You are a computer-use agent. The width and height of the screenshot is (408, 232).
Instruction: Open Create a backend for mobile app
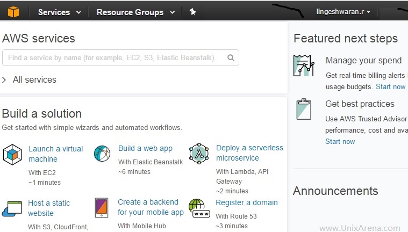pos(151,207)
